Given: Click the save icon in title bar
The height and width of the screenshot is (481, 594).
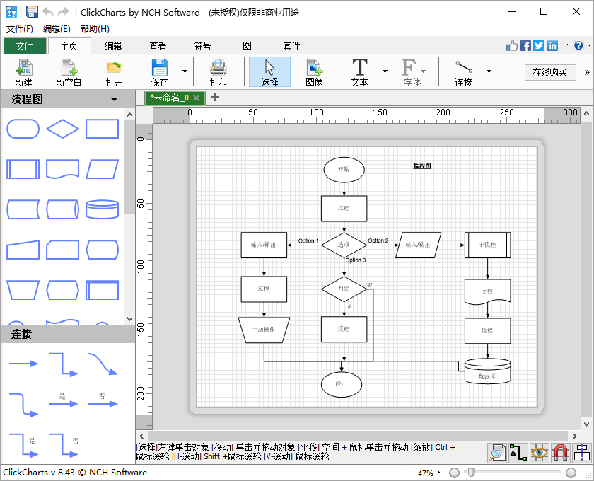Looking at the screenshot, I should (32, 12).
